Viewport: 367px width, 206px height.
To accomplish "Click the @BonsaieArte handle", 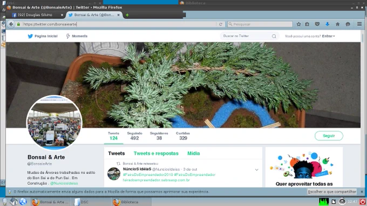I will pyautogui.click(x=39, y=164).
